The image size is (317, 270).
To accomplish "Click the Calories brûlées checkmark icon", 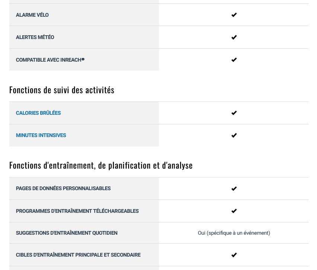I will [234, 113].
